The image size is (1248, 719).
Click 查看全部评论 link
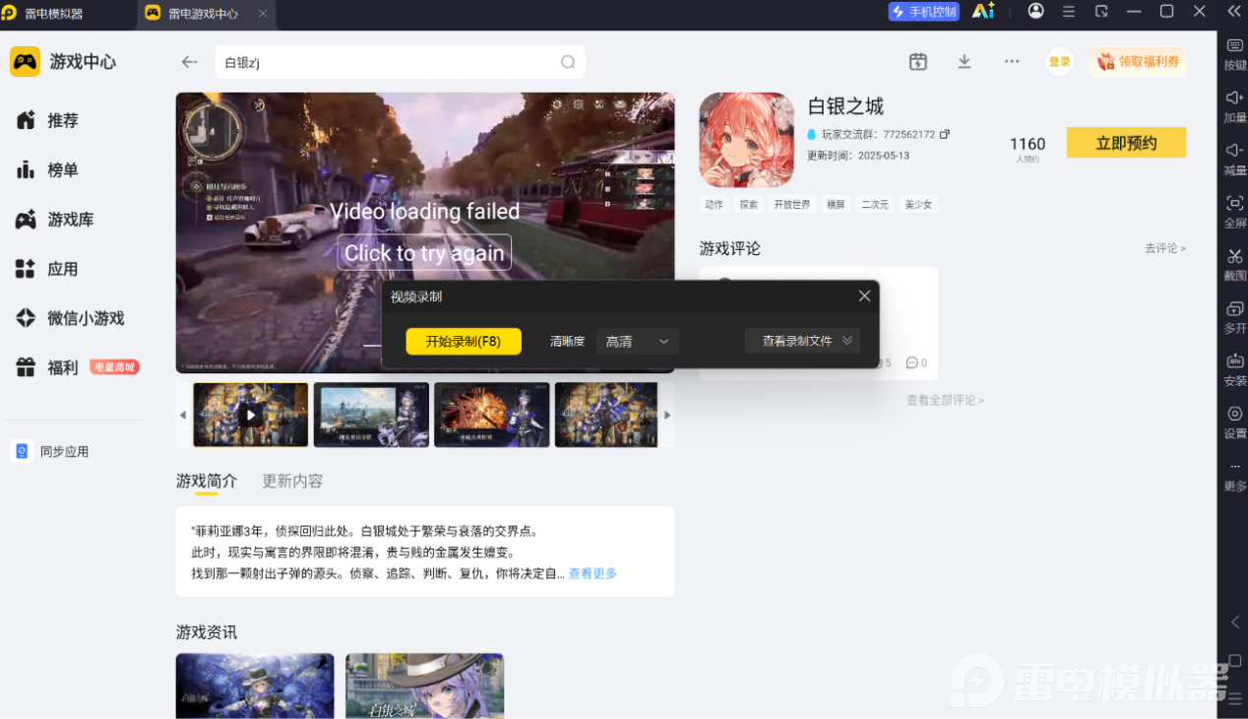[x=945, y=400]
